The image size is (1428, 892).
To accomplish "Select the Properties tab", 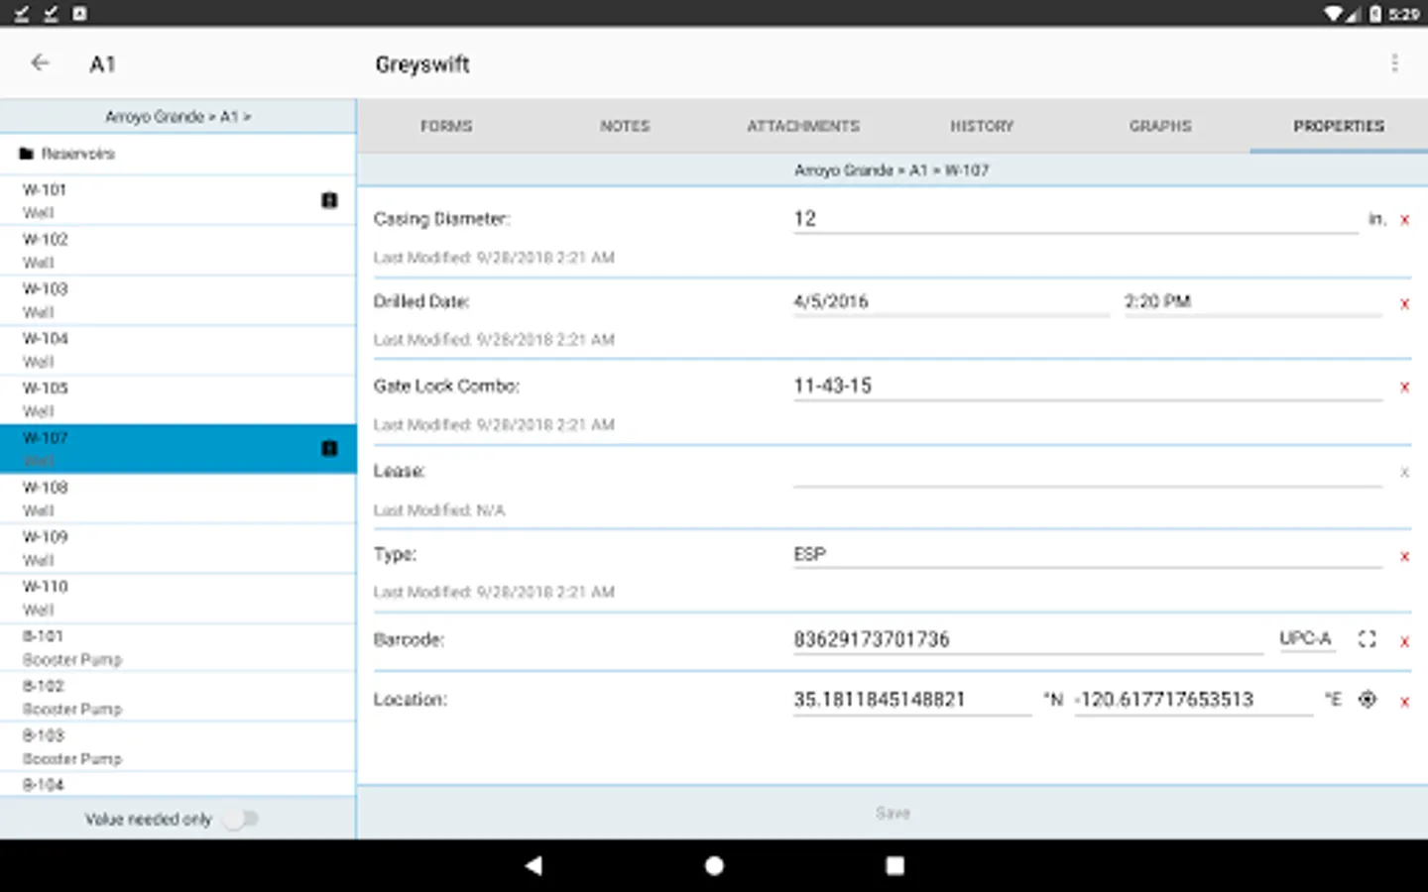I will pos(1339,126).
